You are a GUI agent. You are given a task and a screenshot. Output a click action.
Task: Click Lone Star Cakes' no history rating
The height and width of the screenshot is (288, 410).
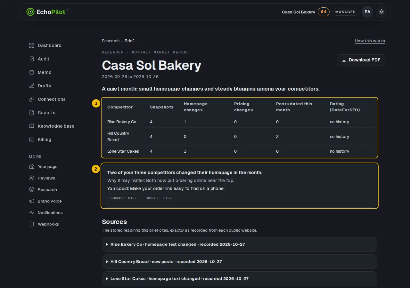pos(340,151)
